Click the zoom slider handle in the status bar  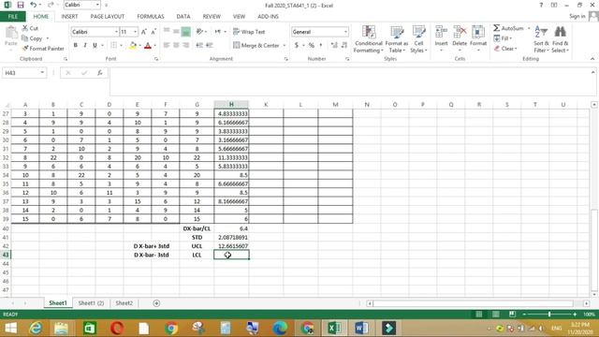549,315
